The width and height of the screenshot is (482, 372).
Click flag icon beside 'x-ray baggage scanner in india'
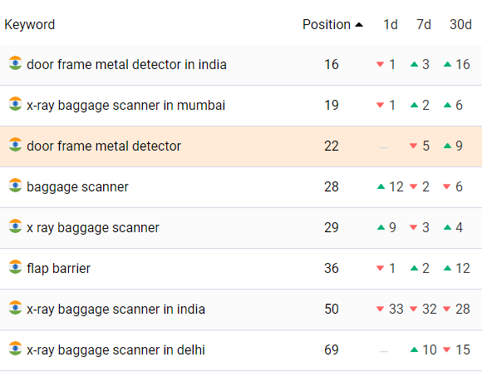pyautogui.click(x=15, y=308)
